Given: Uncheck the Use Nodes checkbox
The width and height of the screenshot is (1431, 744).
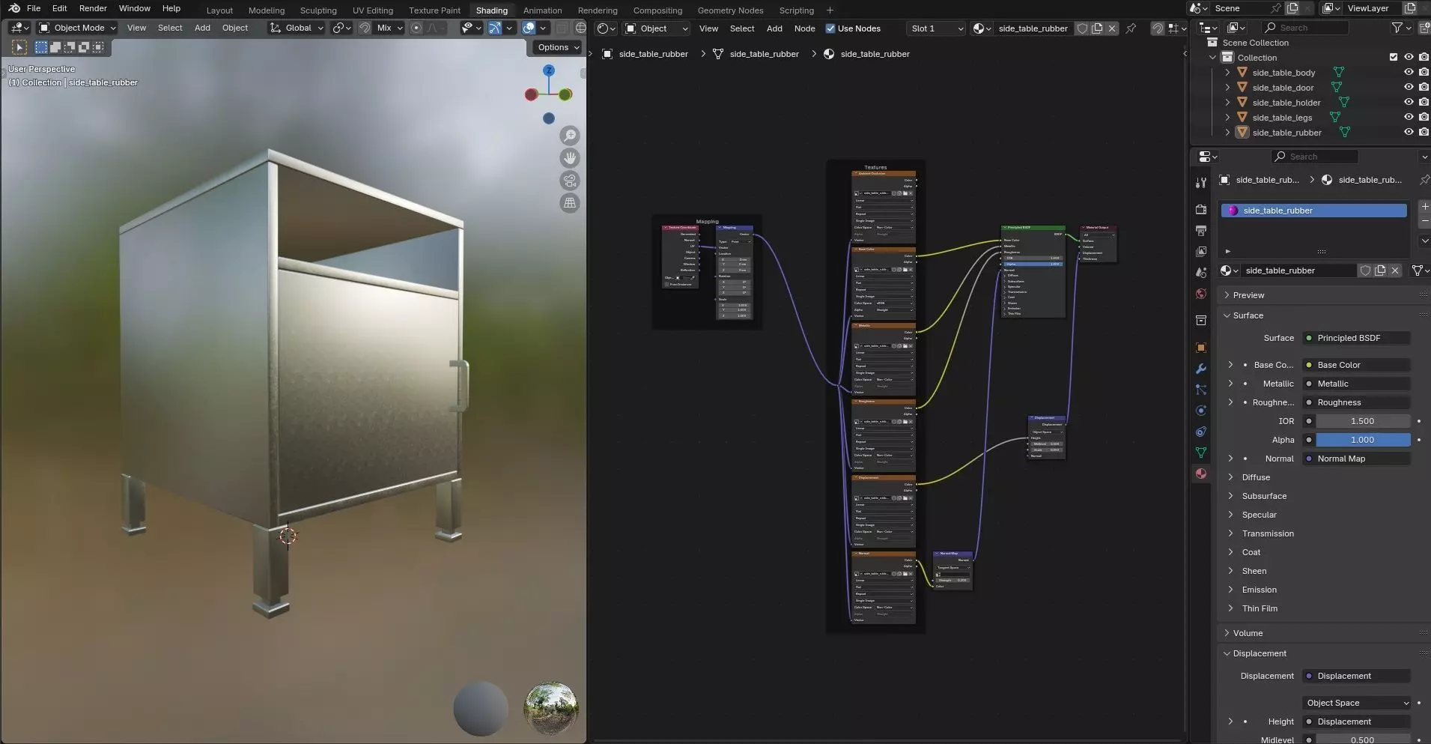Looking at the screenshot, I should click(x=830, y=28).
